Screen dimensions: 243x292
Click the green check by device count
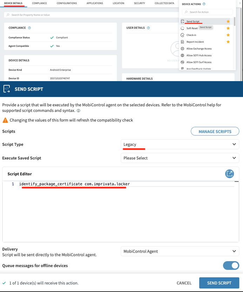[x=4, y=283]
